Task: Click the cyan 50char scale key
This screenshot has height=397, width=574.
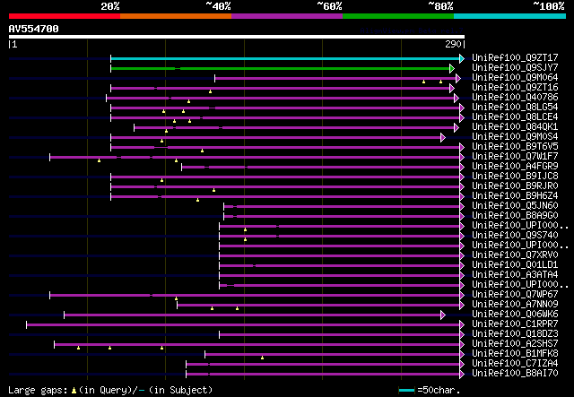Action: (406, 391)
